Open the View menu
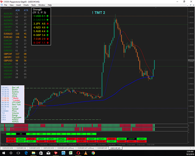The image size is (195, 156). click(x=12, y=5)
